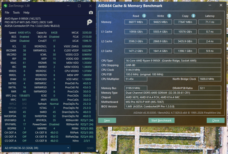The width and height of the screenshot is (228, 154).
Task: Open the memory module dropdown A2: KF556C36-32
Action: coord(36,148)
